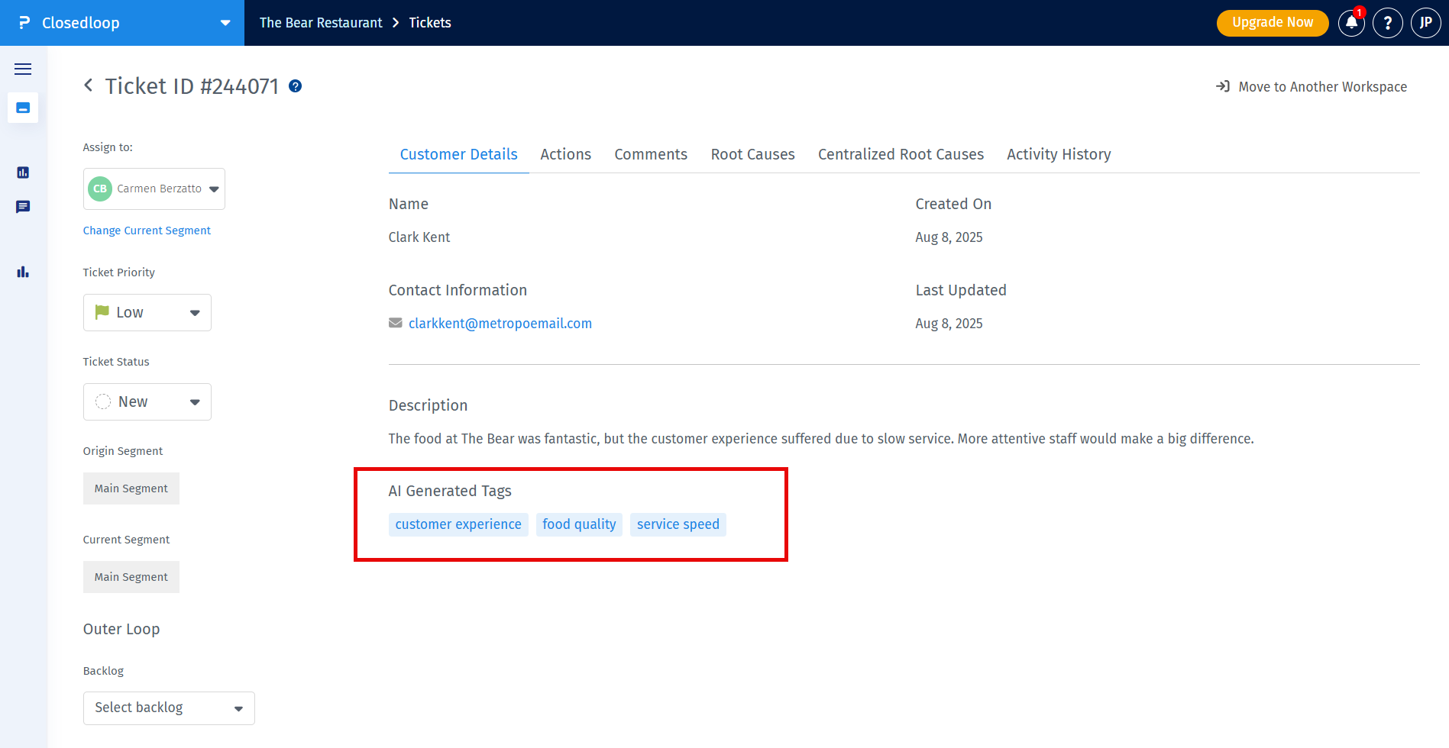The width and height of the screenshot is (1449, 748).
Task: Click the help icon next to Ticket ID
Action: 295,86
